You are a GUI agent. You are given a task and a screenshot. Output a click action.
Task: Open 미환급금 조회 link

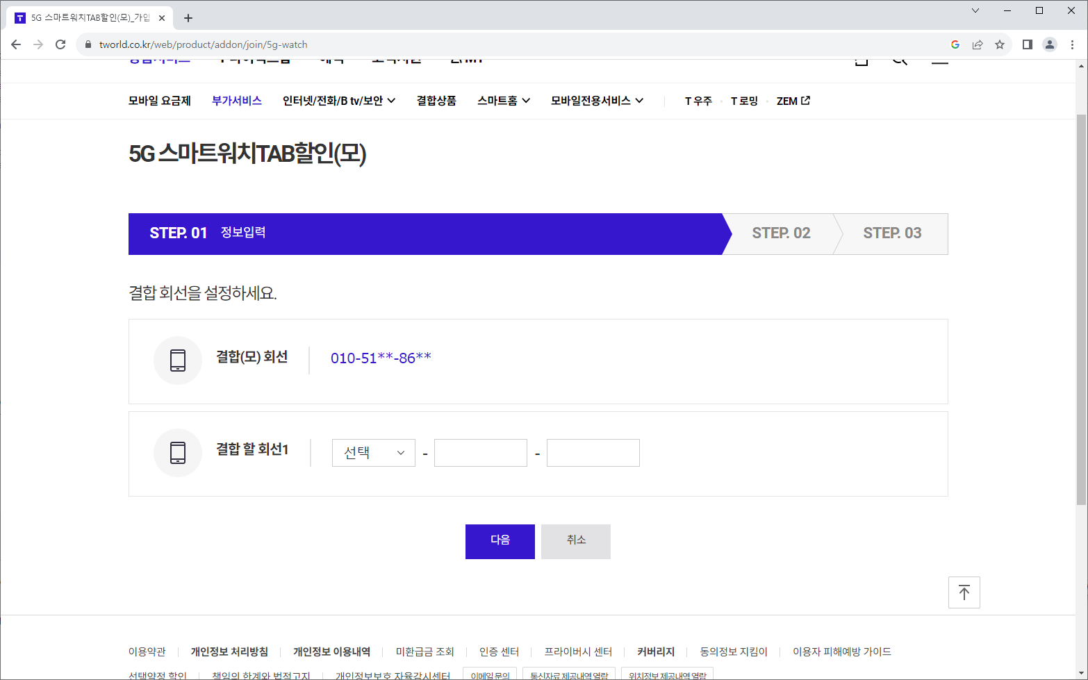[x=425, y=652]
